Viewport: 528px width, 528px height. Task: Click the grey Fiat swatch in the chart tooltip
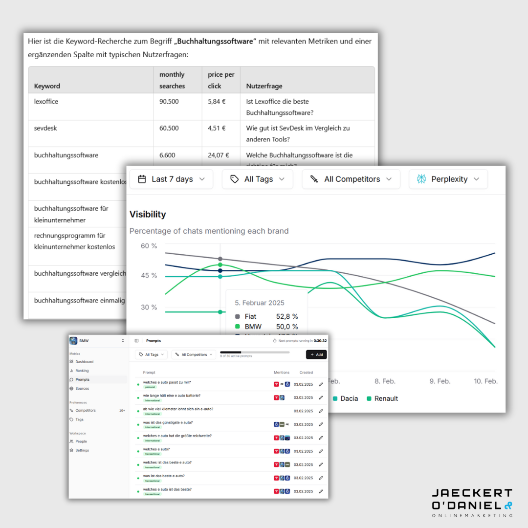pyautogui.click(x=238, y=316)
